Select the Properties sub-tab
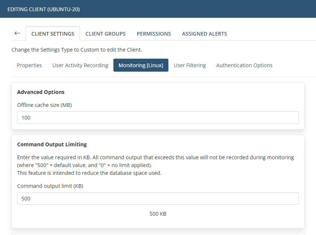Screen dimensions: 316x235 click(x=29, y=65)
